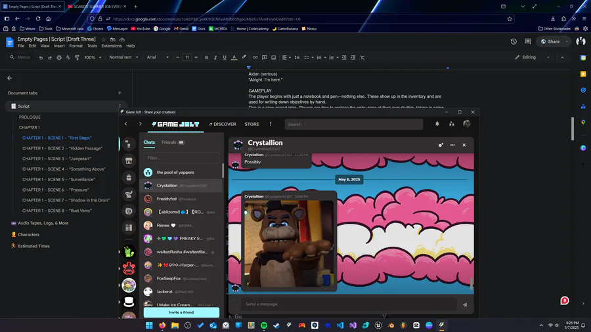591x332 pixels.
Task: Click STORE in Game Jolt navbar
Action: (x=252, y=124)
